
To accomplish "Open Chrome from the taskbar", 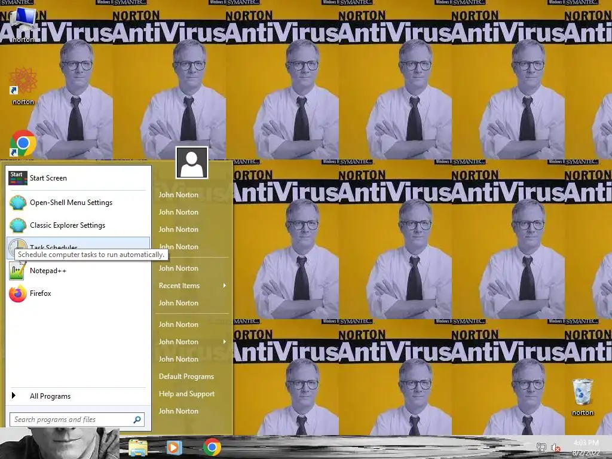I will click(x=212, y=447).
